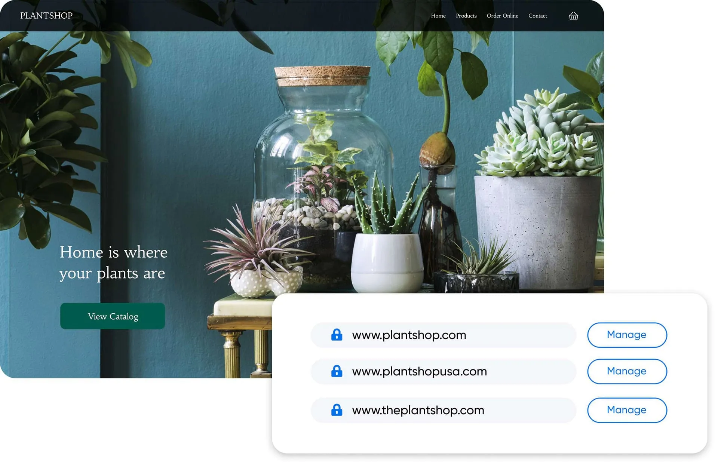Click the View Catalog button
This screenshot has width=718, height=464.
coord(113,316)
